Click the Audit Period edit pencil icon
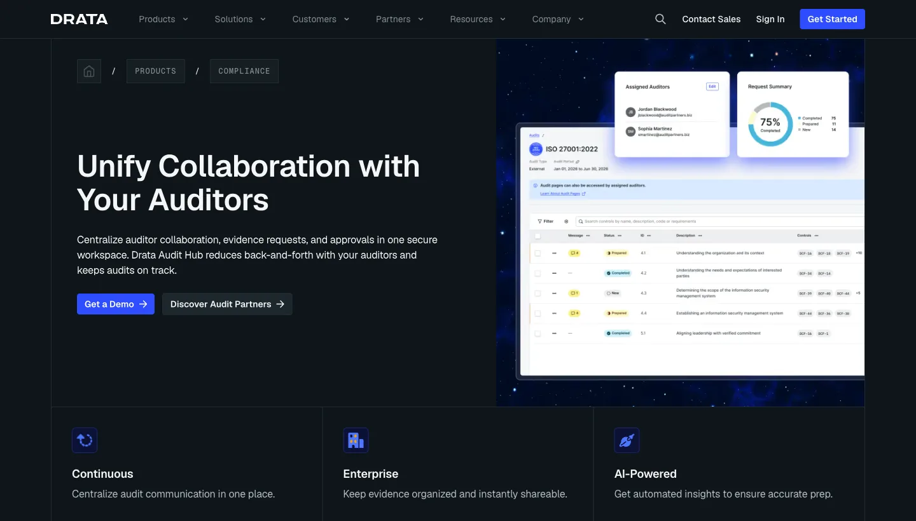 [x=578, y=162]
